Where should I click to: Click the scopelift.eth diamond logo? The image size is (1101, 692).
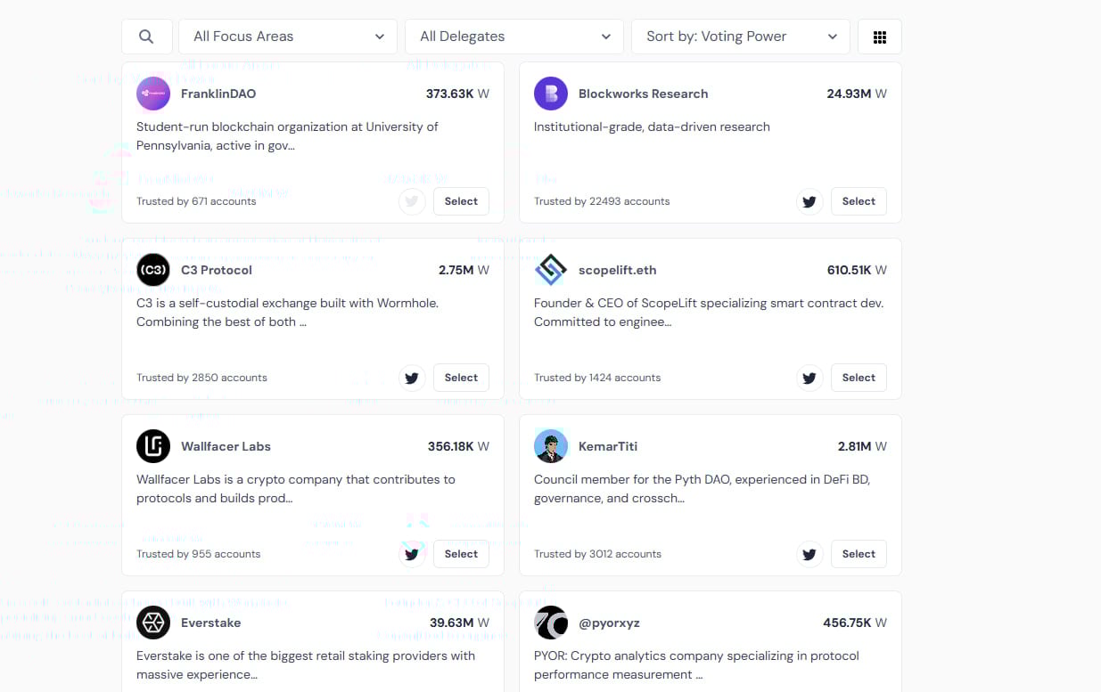[551, 270]
